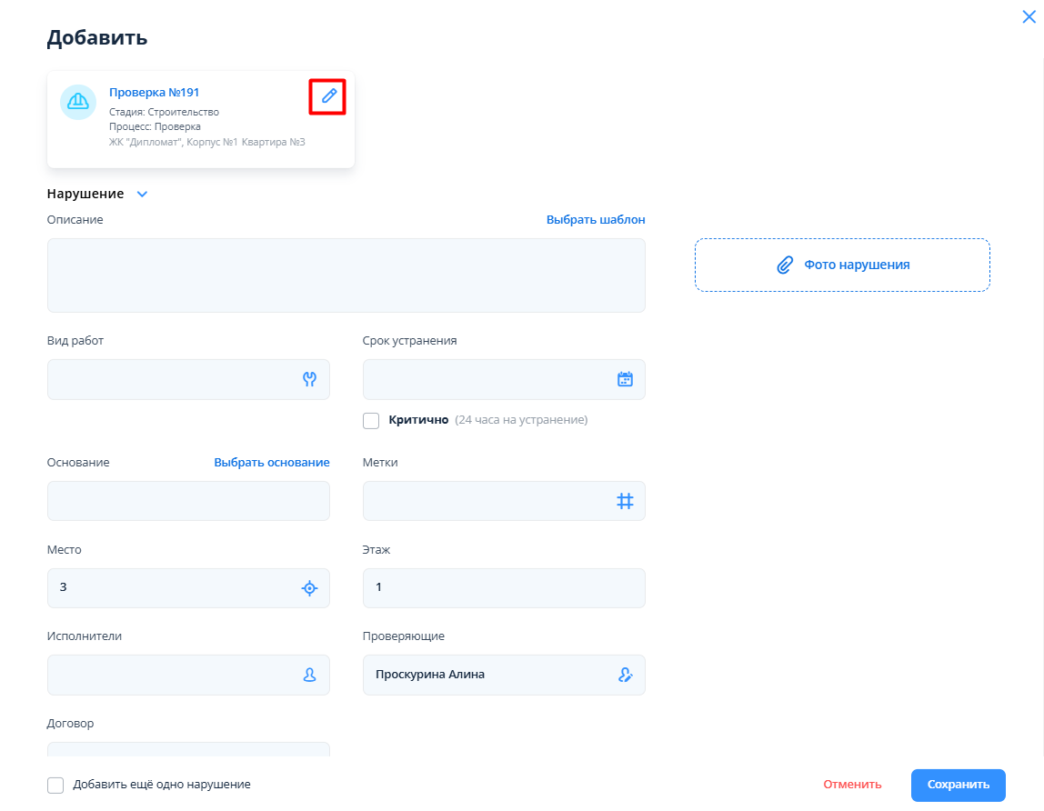Click the hashtag icon in Метки field
The height and width of the screenshot is (811, 1044).
pos(625,501)
